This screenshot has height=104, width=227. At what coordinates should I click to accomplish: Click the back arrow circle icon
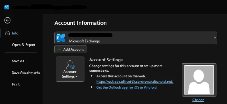7,20
